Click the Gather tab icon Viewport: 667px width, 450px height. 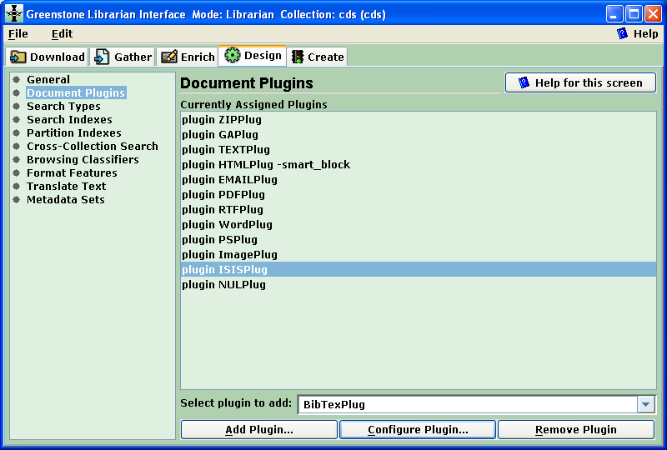click(x=102, y=57)
